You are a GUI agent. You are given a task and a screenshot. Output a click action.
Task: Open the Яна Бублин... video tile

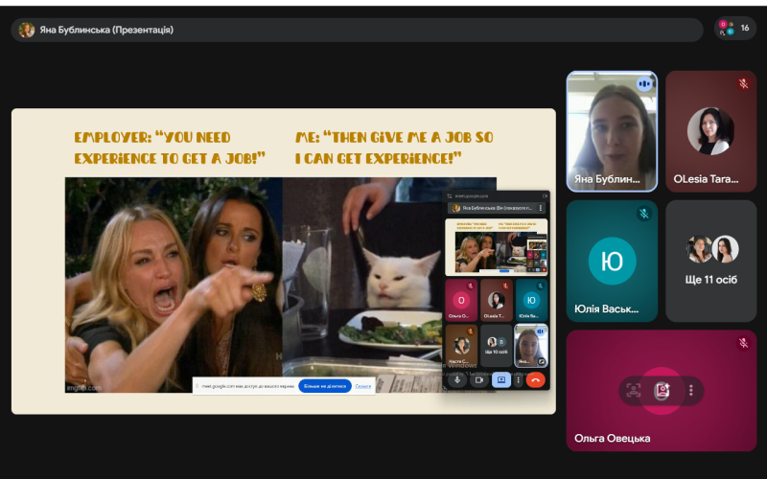pos(612,131)
